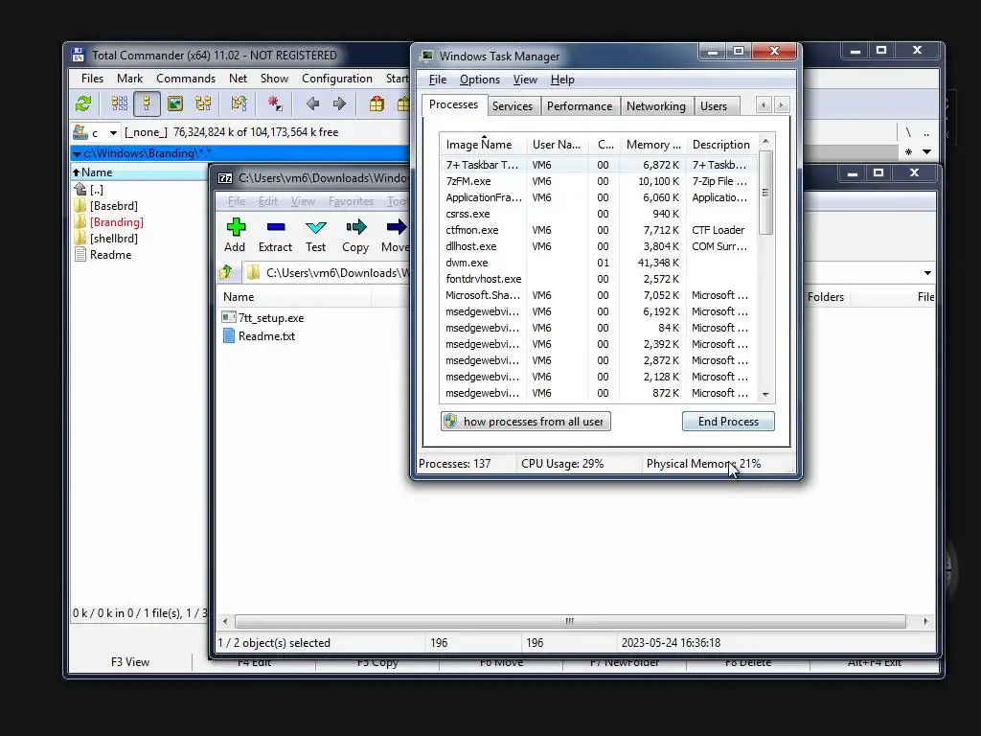Viewport: 981px width, 736px height.
Task: Open Task Manager Help menu
Action: click(x=562, y=80)
